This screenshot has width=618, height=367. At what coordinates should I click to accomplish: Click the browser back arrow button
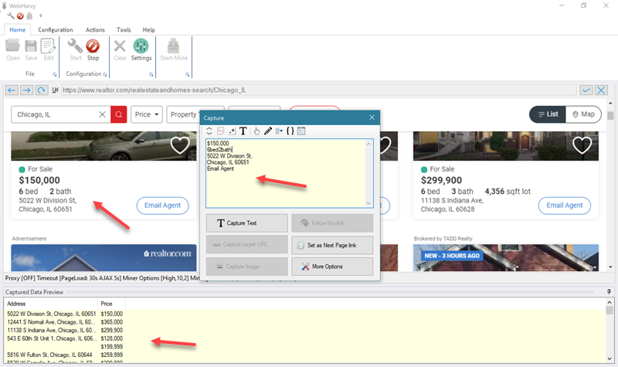pos(12,90)
